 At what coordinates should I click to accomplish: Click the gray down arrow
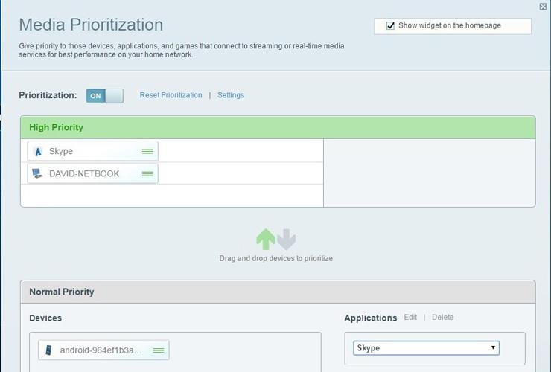[287, 239]
